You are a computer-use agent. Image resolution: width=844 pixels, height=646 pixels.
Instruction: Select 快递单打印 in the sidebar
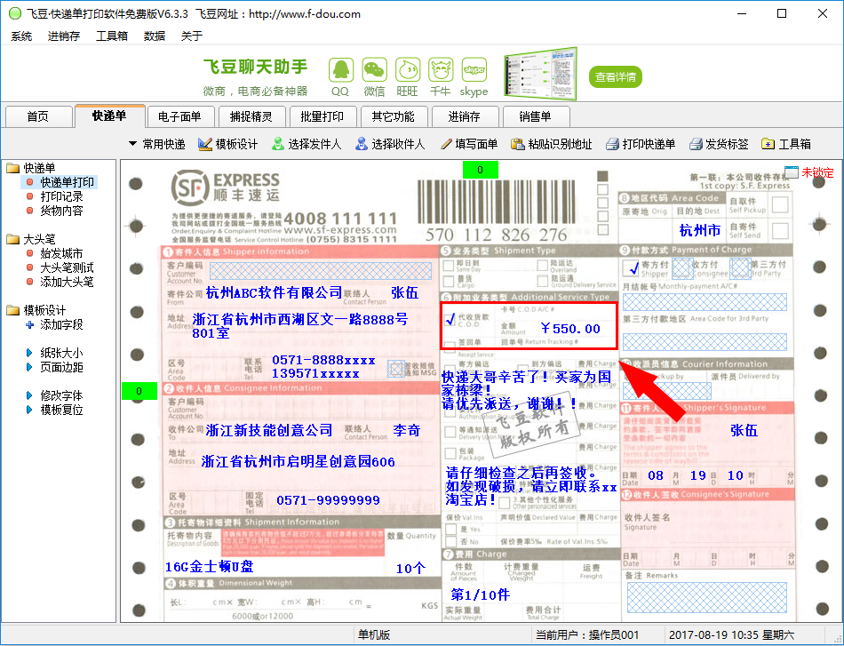tap(67, 182)
